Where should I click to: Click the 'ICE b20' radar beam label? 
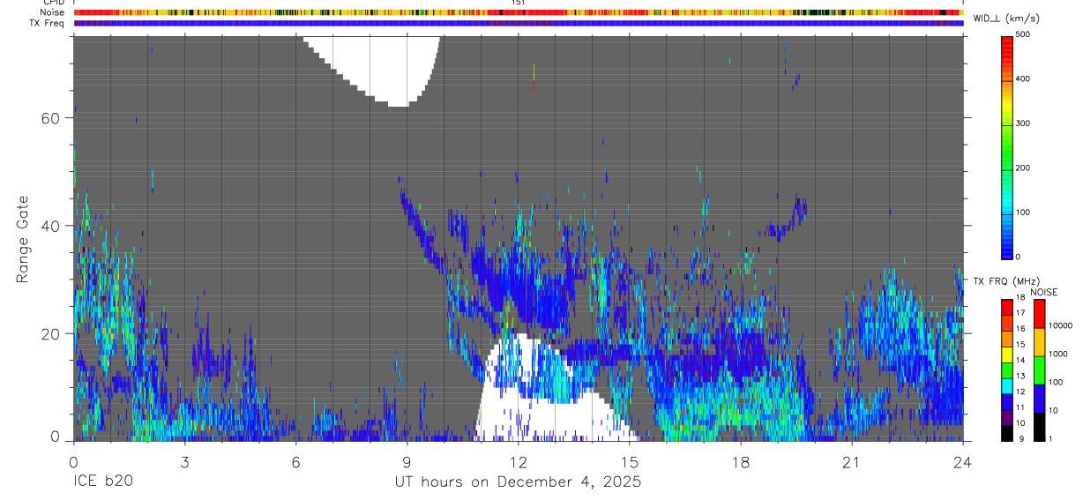click(102, 482)
